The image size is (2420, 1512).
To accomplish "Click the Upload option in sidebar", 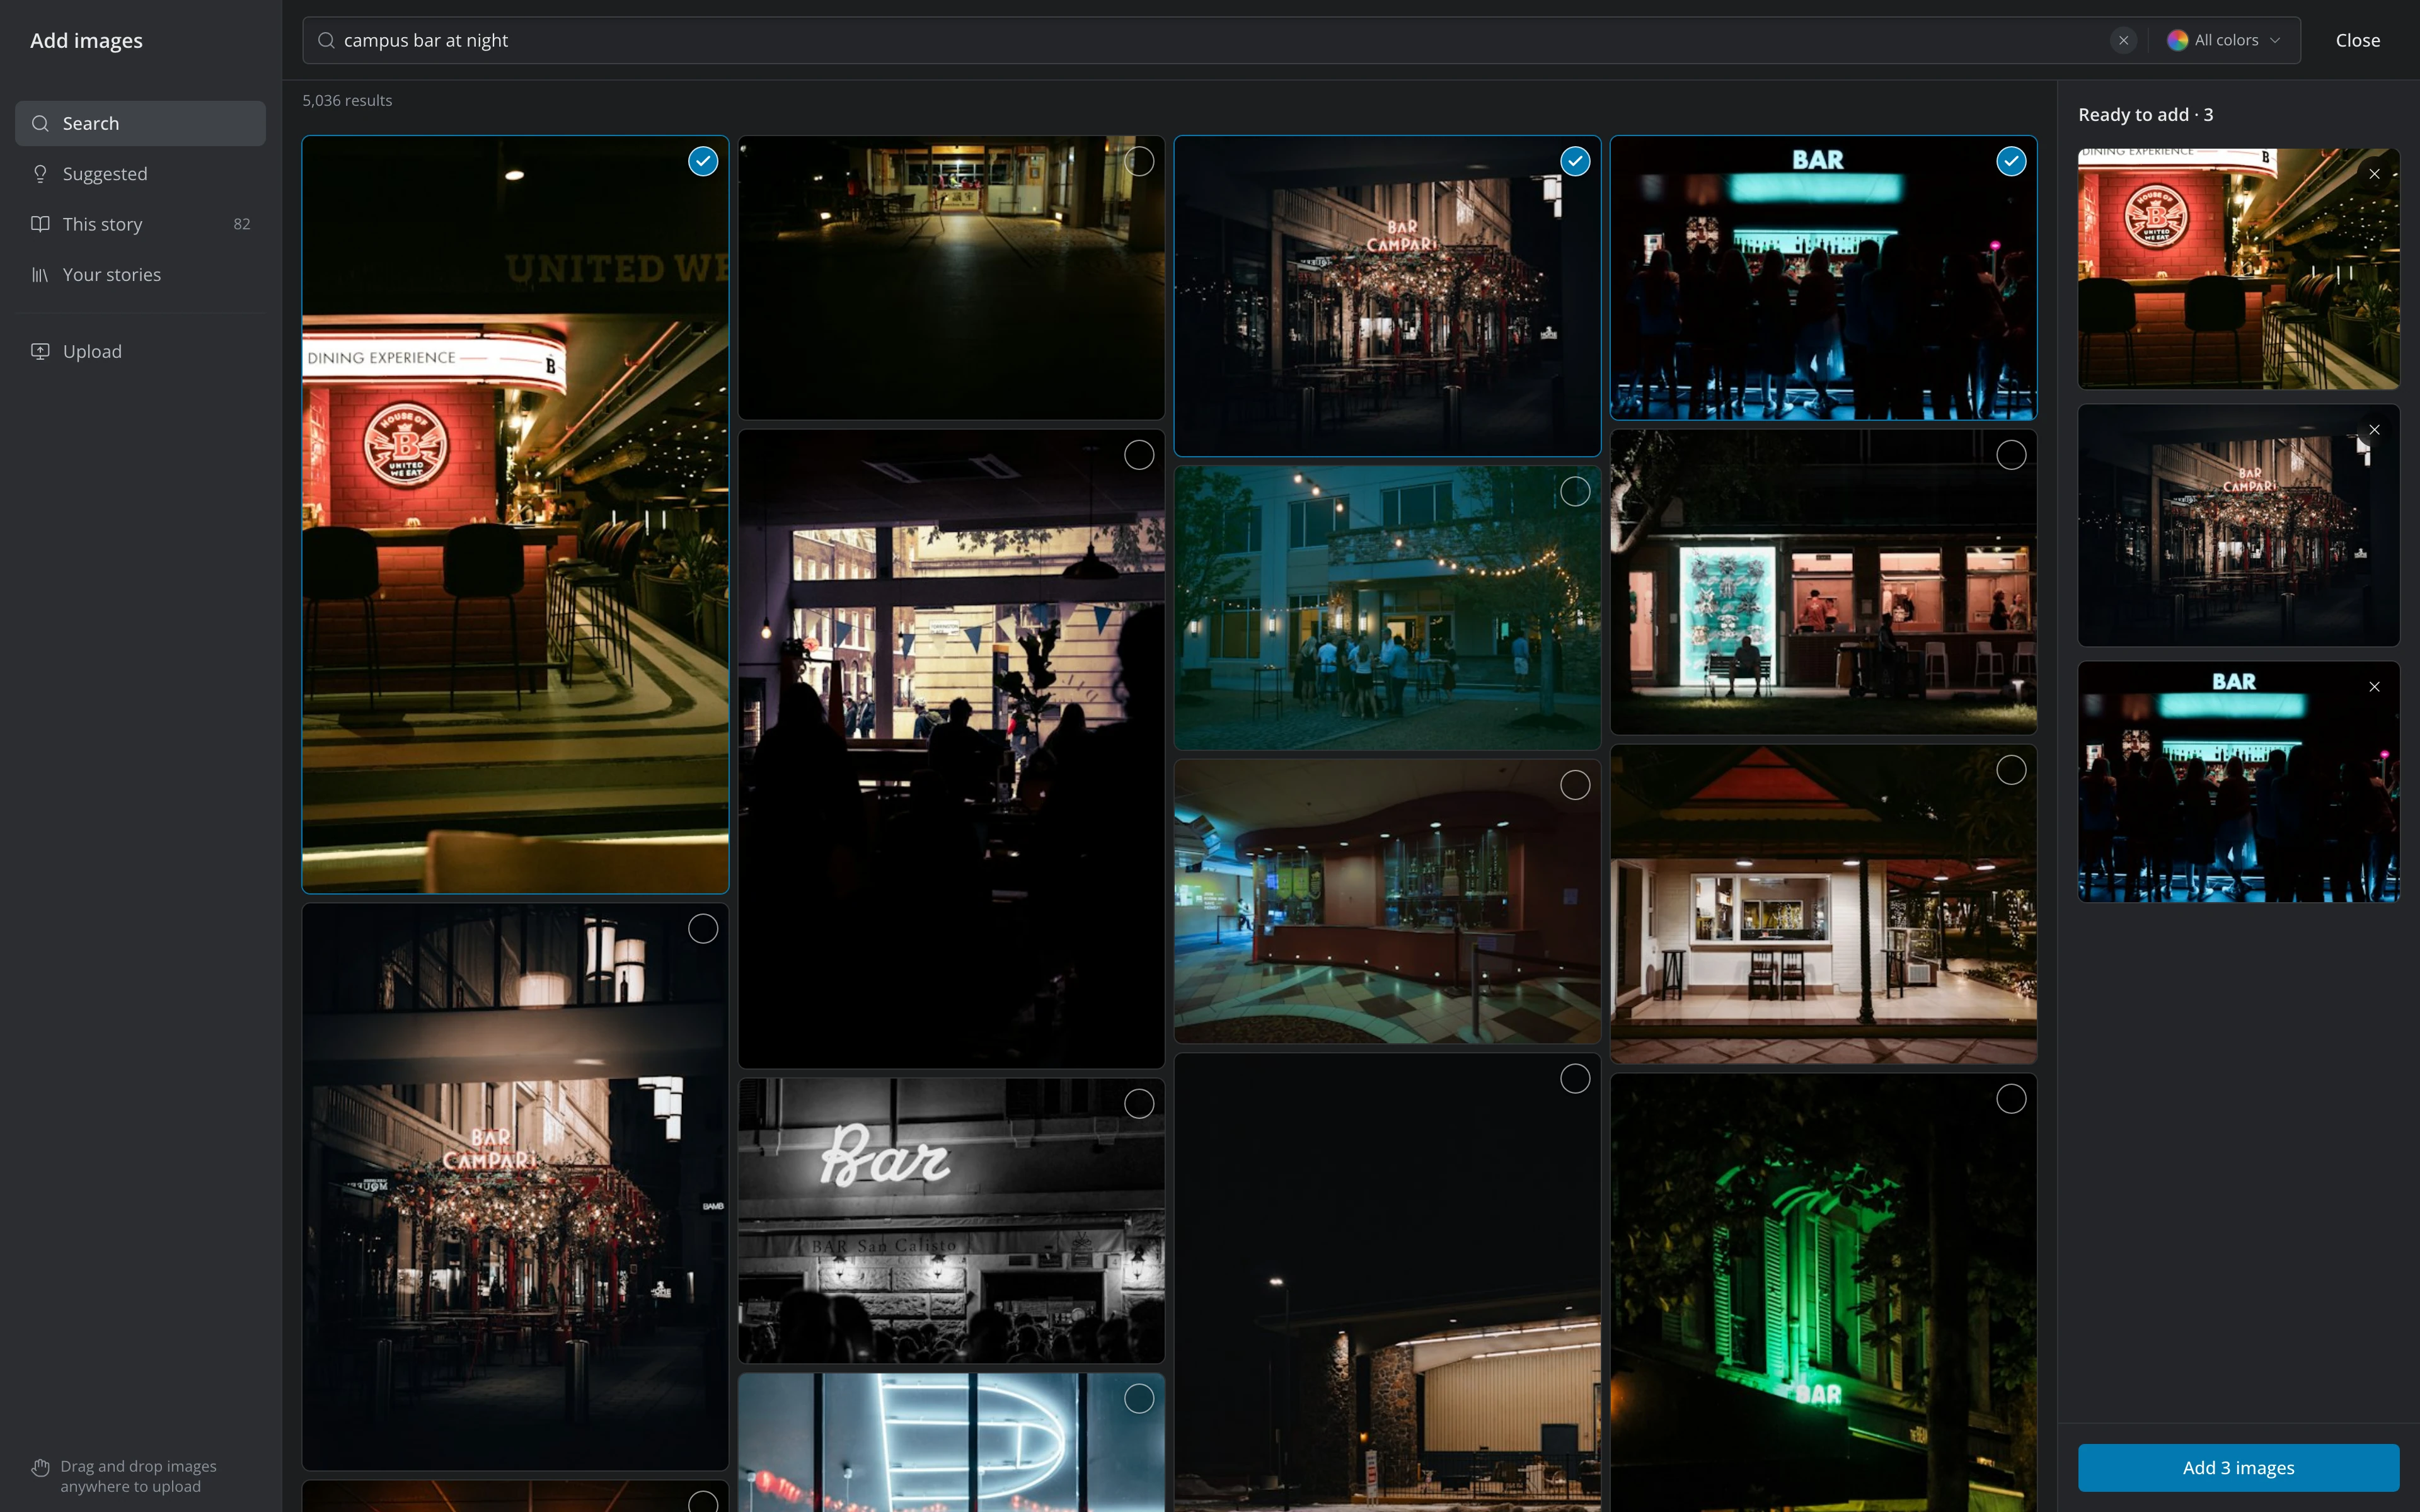I will coord(140,351).
